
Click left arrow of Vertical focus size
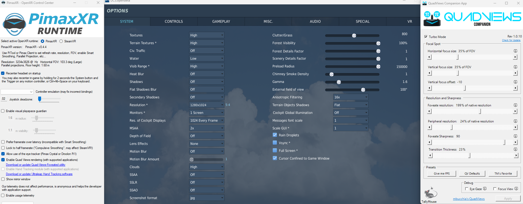[430, 73]
